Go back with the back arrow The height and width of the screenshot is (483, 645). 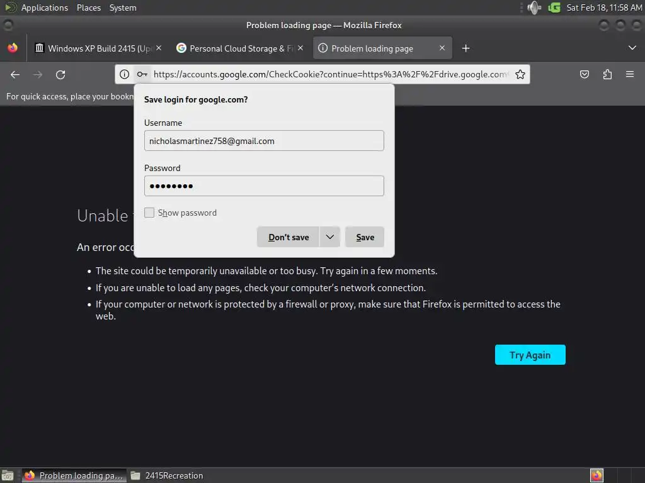[x=15, y=74]
